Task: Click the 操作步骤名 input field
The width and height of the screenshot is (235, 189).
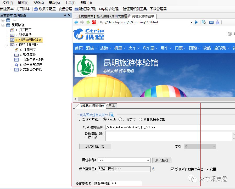Action: pos(118,184)
